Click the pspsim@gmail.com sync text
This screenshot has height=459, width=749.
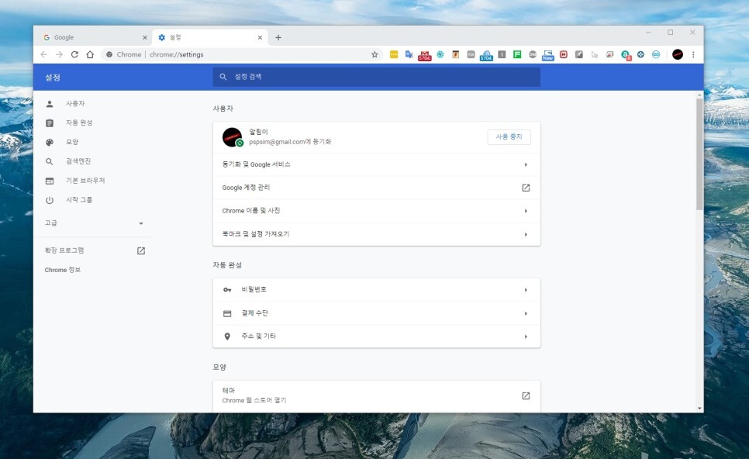click(290, 142)
